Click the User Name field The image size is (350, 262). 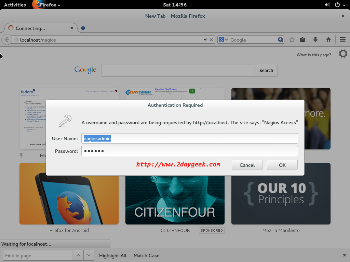[x=189, y=139]
